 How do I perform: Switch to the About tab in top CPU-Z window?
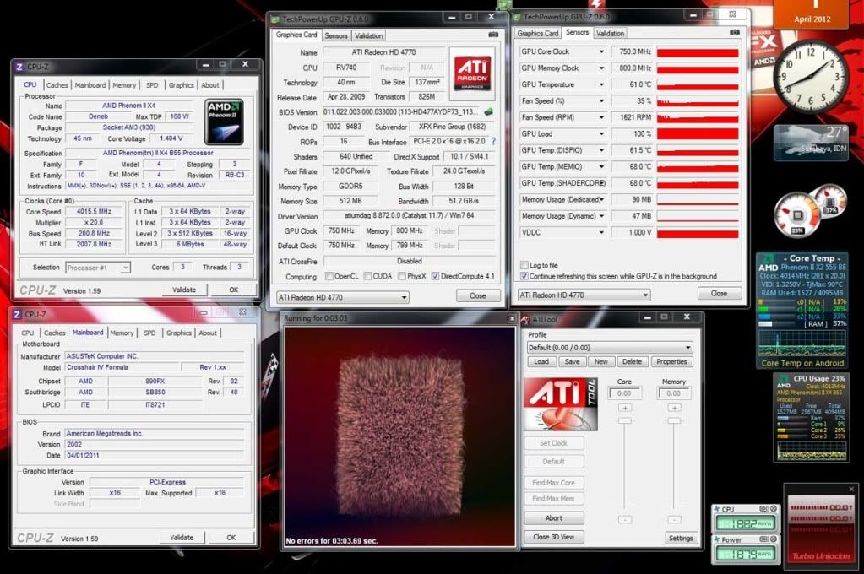click(210, 85)
